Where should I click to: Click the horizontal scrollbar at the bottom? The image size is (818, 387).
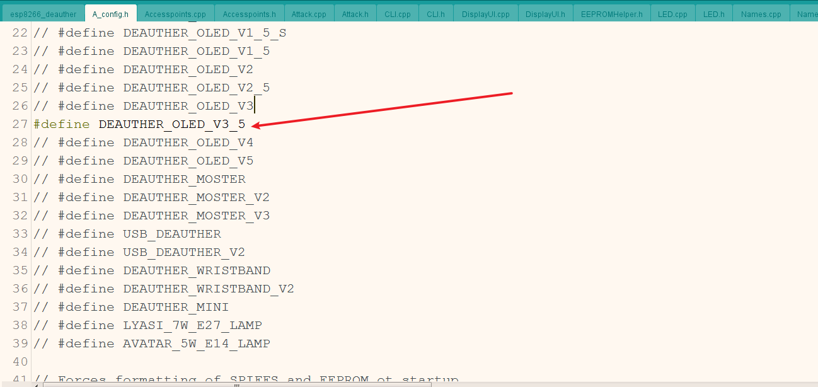(252, 383)
